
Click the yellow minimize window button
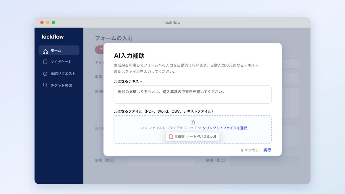[x=48, y=22]
